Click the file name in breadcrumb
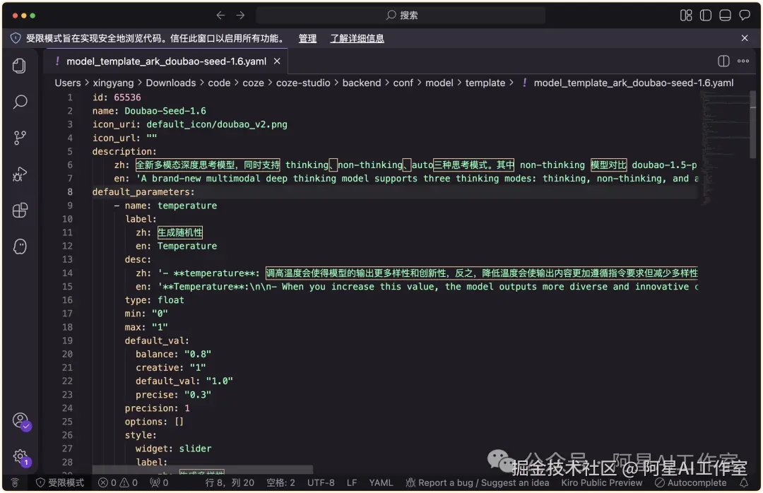The width and height of the screenshot is (763, 493). (x=634, y=83)
